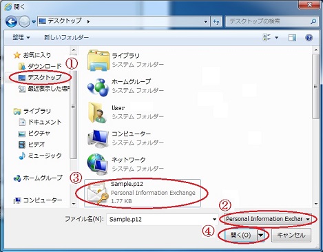Viewport: 323px width, 252px height.
Task: Click the refresh icon beside address bar
Action: click(x=216, y=22)
